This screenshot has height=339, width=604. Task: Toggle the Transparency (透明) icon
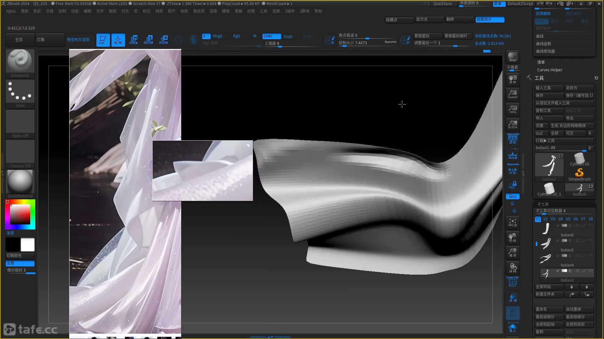click(x=512, y=298)
